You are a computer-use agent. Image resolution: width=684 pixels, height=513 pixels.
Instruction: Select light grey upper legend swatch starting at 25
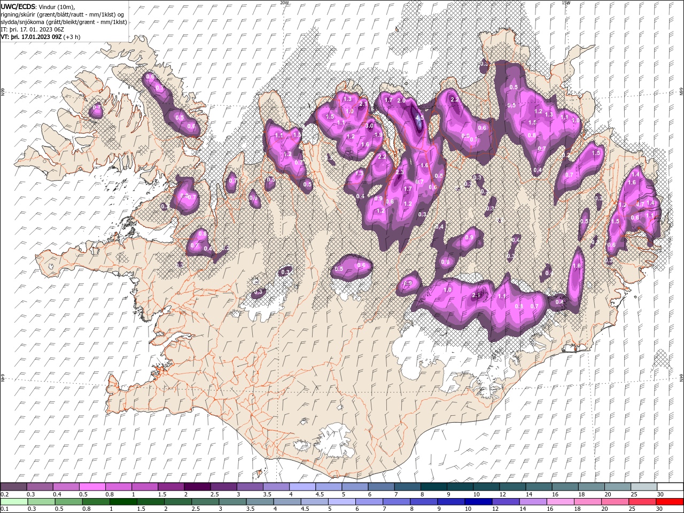[x=644, y=487]
